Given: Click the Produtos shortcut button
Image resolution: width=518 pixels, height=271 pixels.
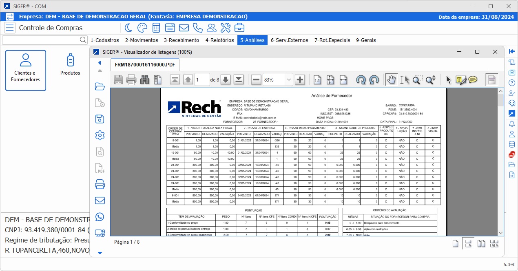Looking at the screenshot, I should 70,65.
